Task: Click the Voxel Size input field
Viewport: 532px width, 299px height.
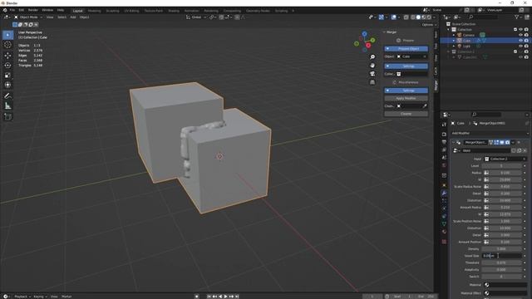Action: click(501, 256)
